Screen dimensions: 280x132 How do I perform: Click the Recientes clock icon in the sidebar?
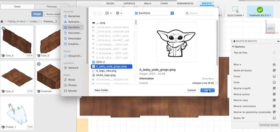(x=65, y=16)
